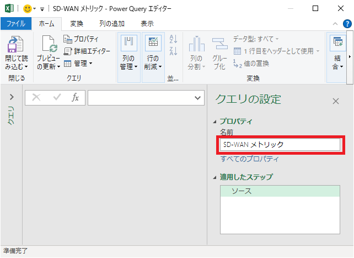354x258 pixels.
Task: Switch to the 変換 tab
Action: coord(77,24)
